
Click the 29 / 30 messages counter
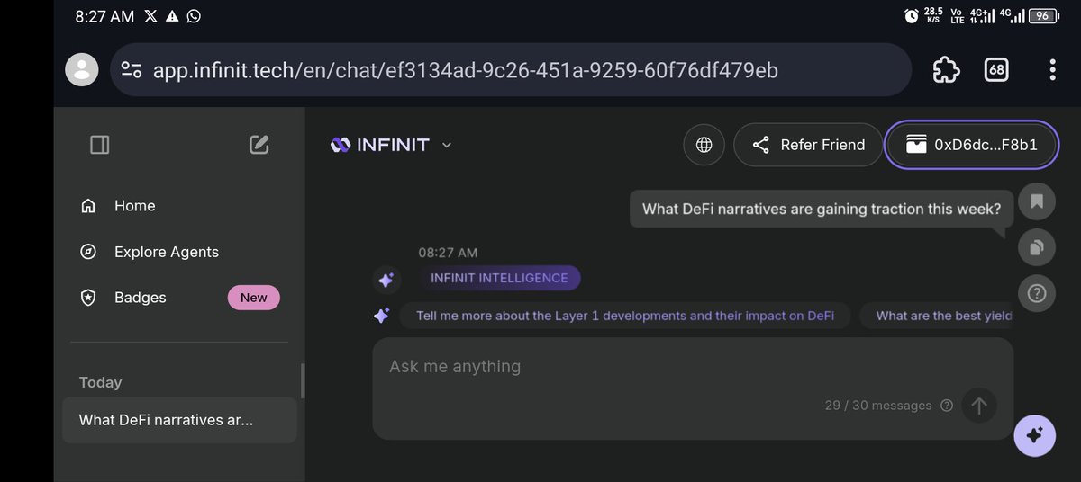(x=878, y=406)
